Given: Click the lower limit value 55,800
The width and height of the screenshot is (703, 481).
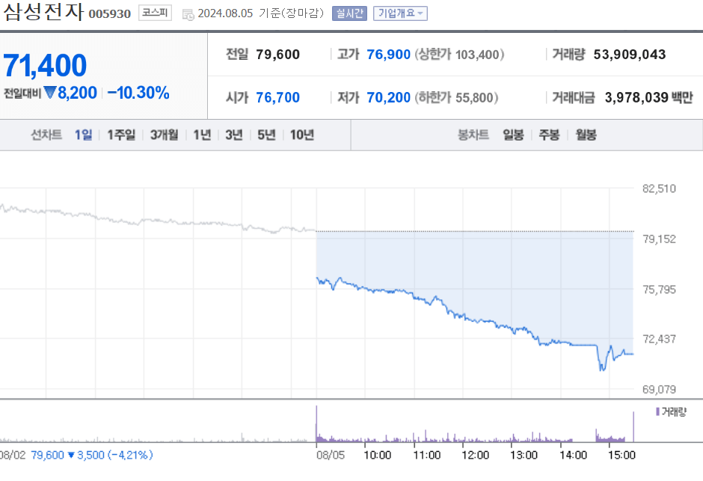Looking at the screenshot, I should [x=474, y=97].
